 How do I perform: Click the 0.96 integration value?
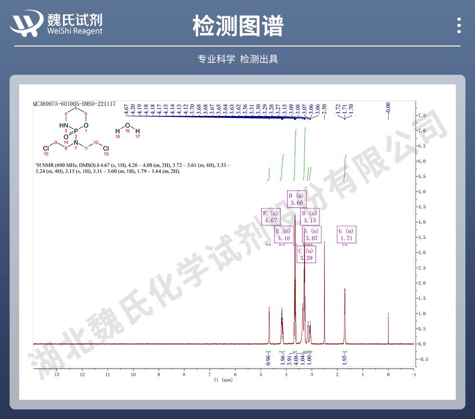click(x=269, y=360)
